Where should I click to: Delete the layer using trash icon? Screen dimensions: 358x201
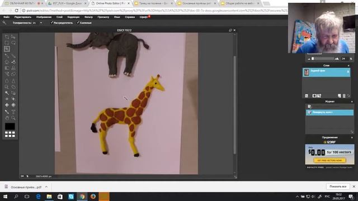pos(344,96)
